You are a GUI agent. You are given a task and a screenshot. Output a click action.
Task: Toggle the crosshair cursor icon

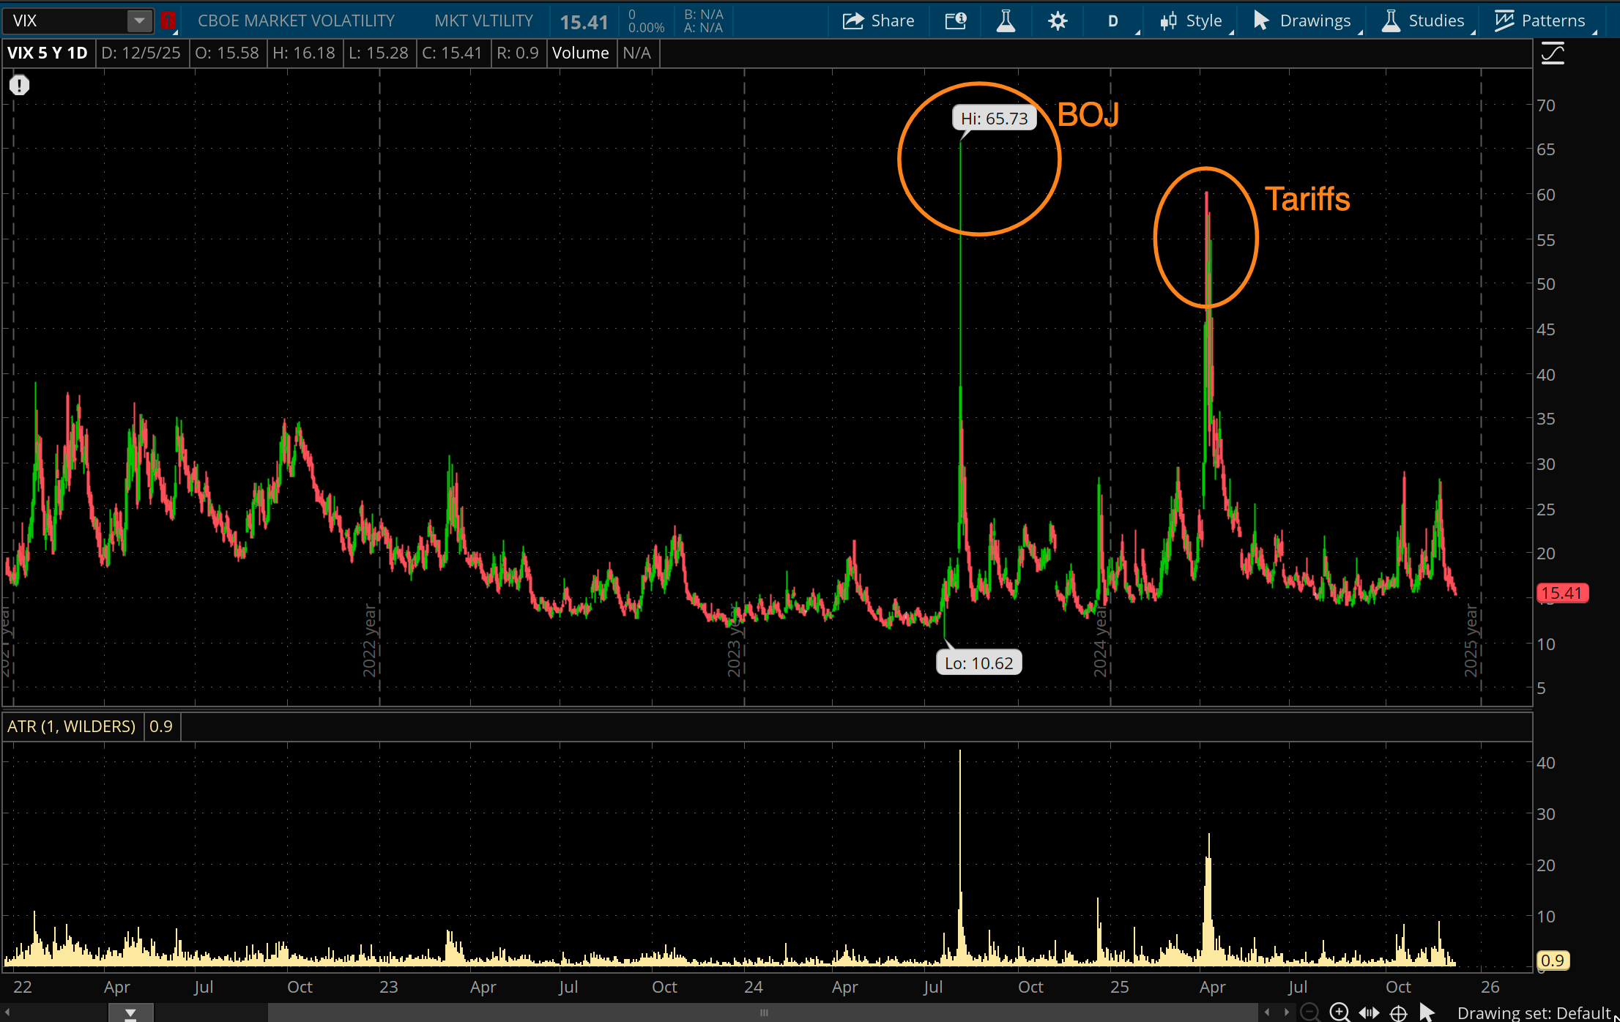click(x=1398, y=1012)
